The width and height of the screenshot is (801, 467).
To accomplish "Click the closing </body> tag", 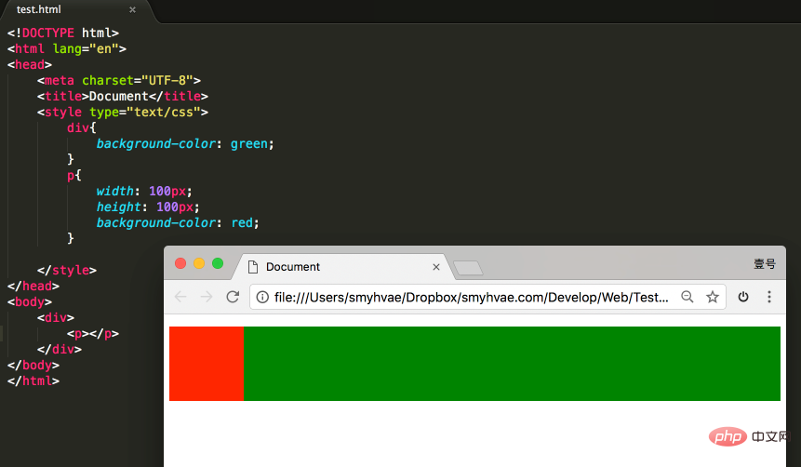I will 33,365.
